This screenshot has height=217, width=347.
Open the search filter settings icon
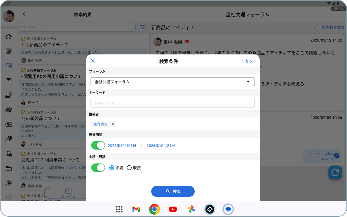pyautogui.click(x=142, y=27)
